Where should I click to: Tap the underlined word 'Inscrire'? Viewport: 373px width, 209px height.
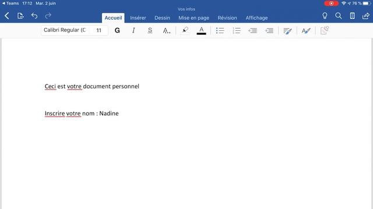tap(55, 114)
